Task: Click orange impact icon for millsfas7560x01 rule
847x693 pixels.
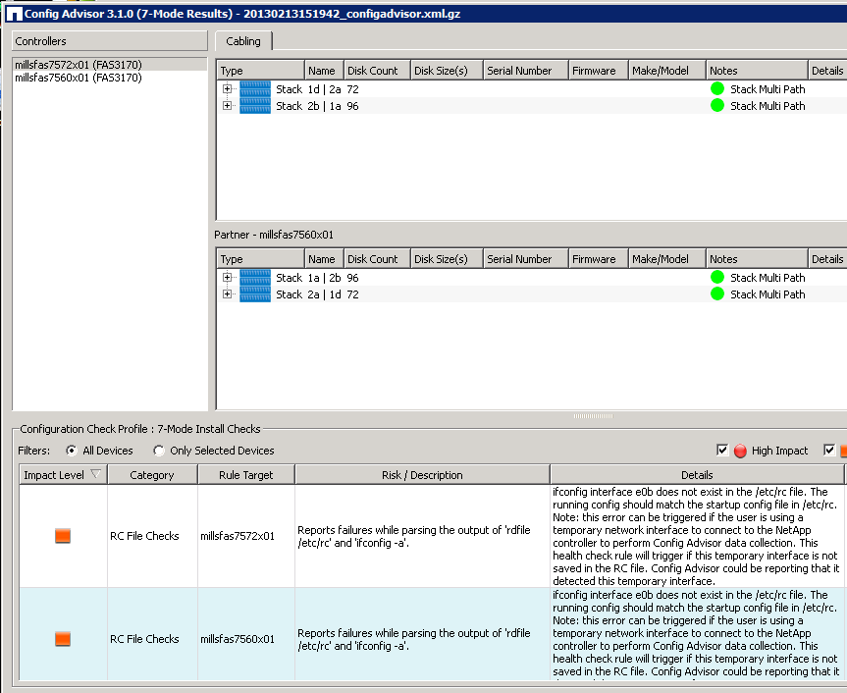Action: [x=63, y=639]
